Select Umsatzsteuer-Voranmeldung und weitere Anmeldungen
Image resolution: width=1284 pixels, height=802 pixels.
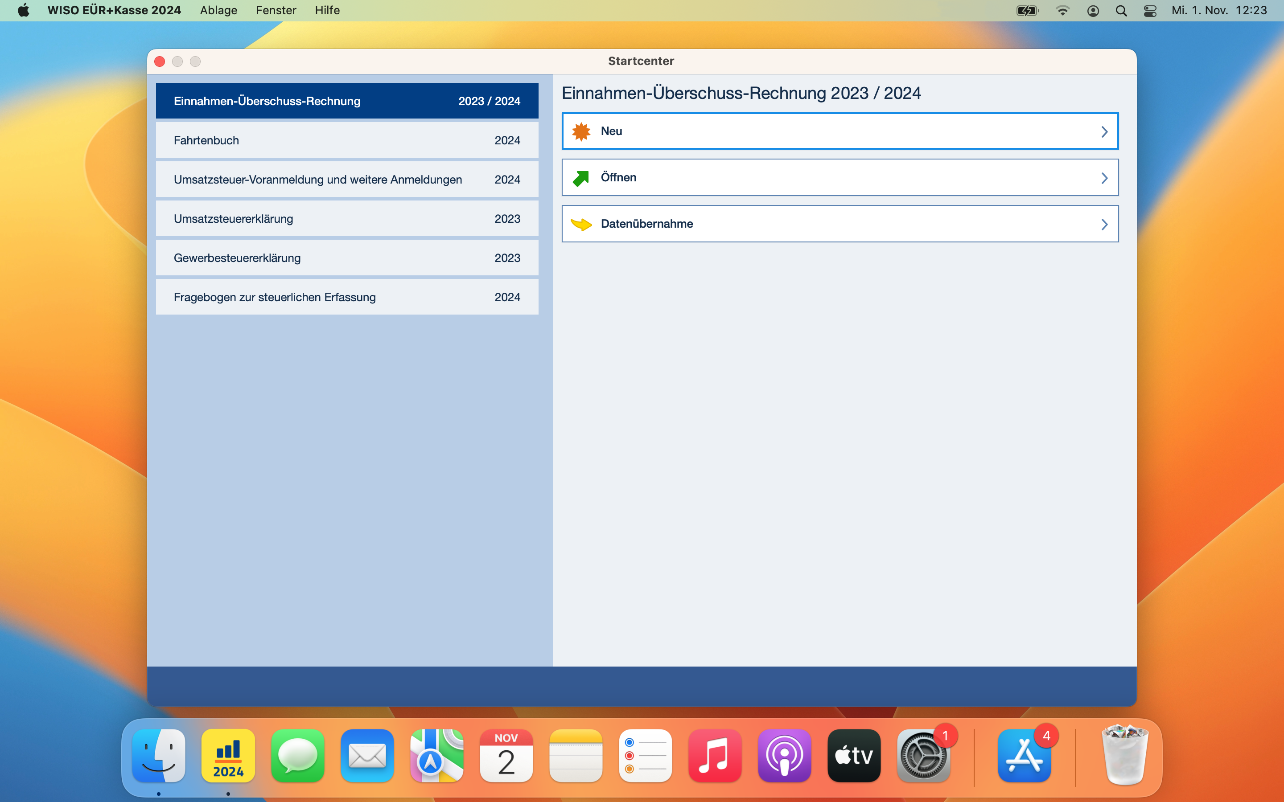(347, 179)
